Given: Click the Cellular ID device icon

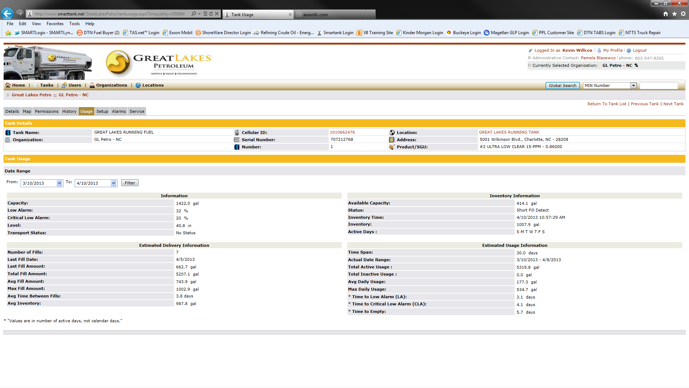Looking at the screenshot, I should (237, 133).
